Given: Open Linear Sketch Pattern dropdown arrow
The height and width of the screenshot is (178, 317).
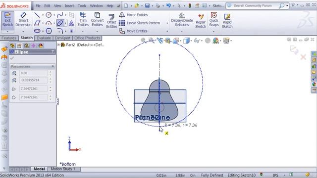Looking at the screenshot, I should pyautogui.click(x=167, y=23).
